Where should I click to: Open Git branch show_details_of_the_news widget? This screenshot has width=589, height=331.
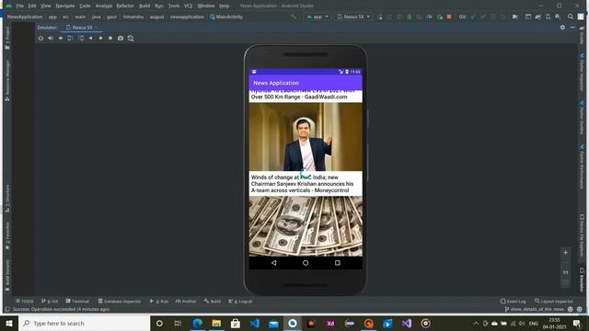tap(534, 309)
